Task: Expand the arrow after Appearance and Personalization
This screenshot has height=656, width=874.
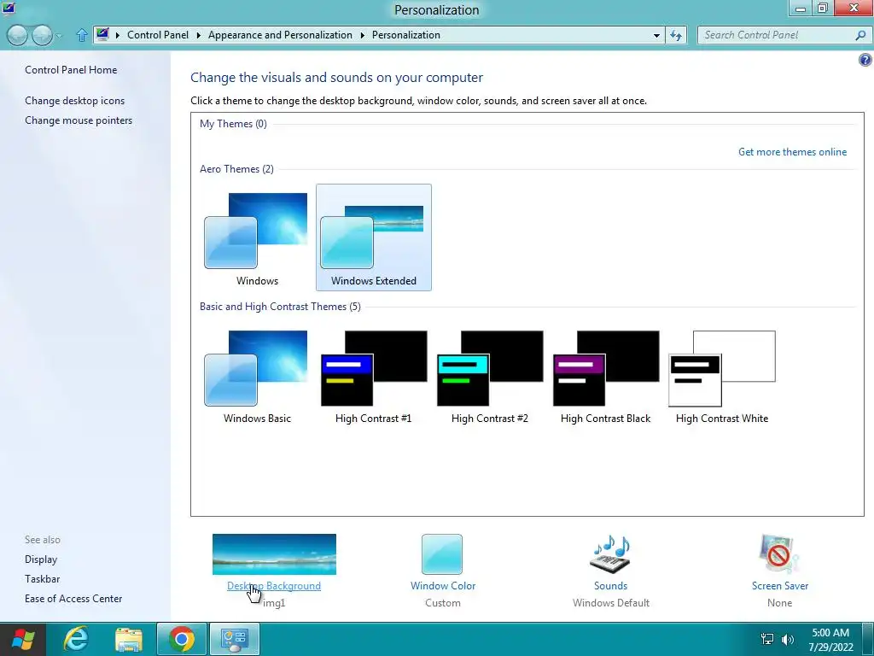Action: click(362, 35)
